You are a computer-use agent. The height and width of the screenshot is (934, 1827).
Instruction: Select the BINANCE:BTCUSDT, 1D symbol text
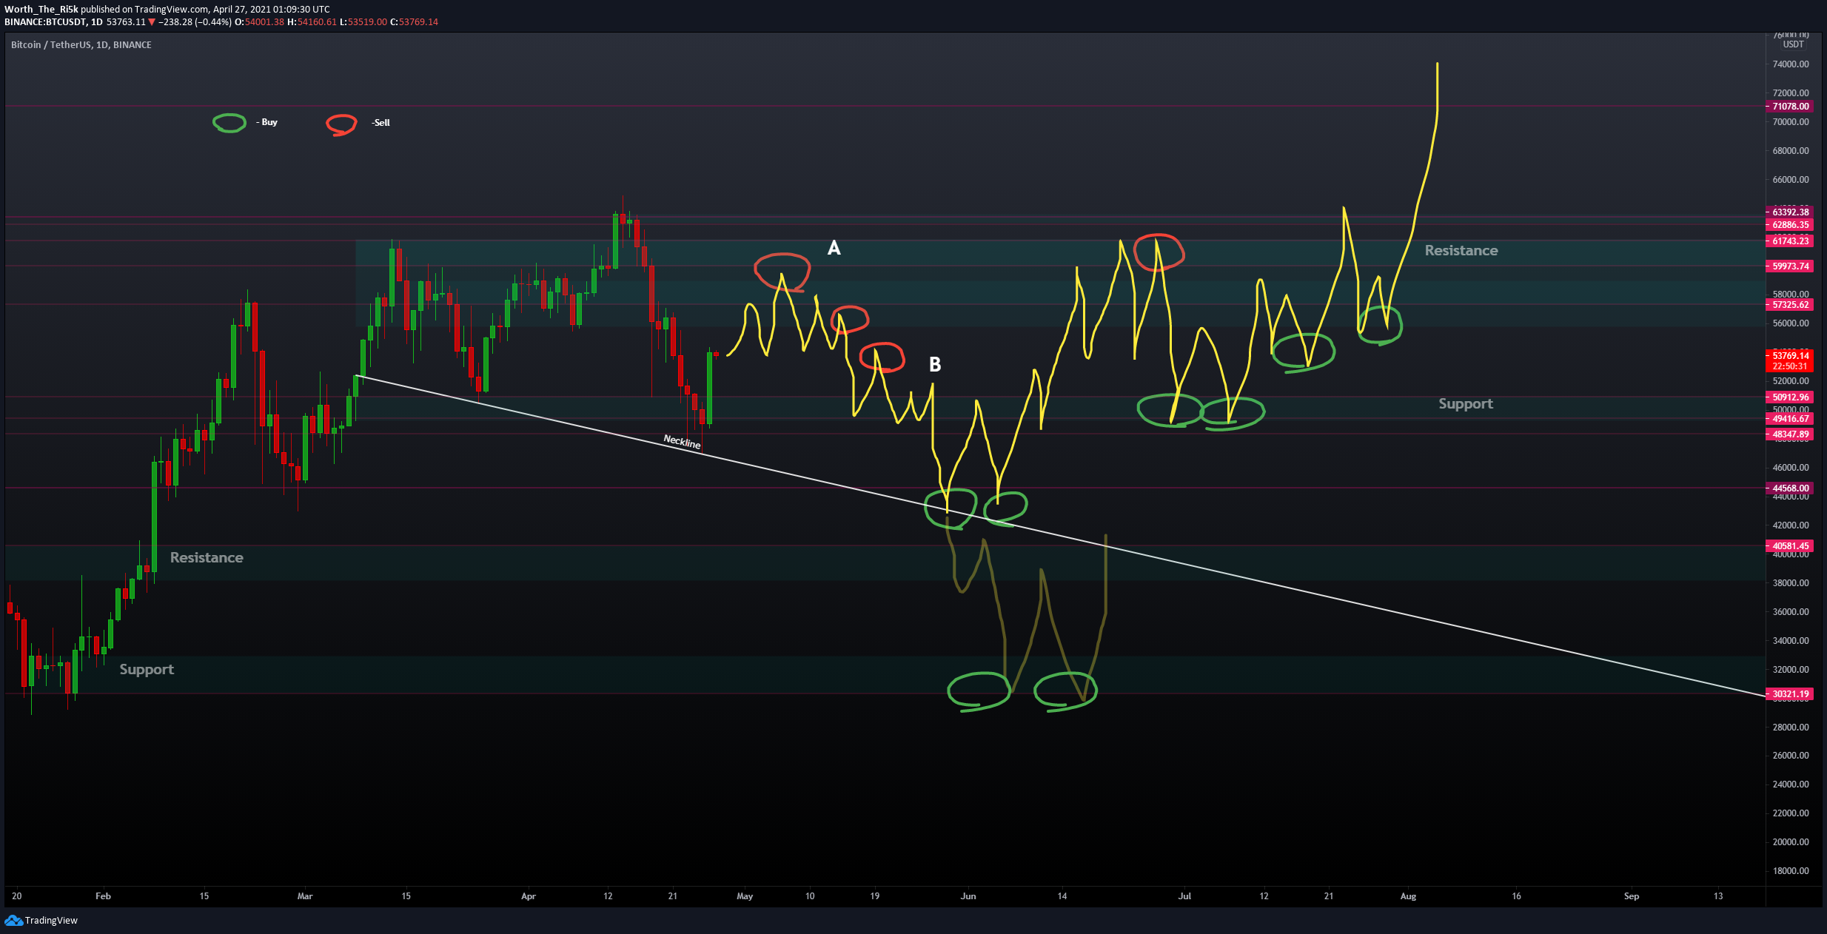(54, 22)
